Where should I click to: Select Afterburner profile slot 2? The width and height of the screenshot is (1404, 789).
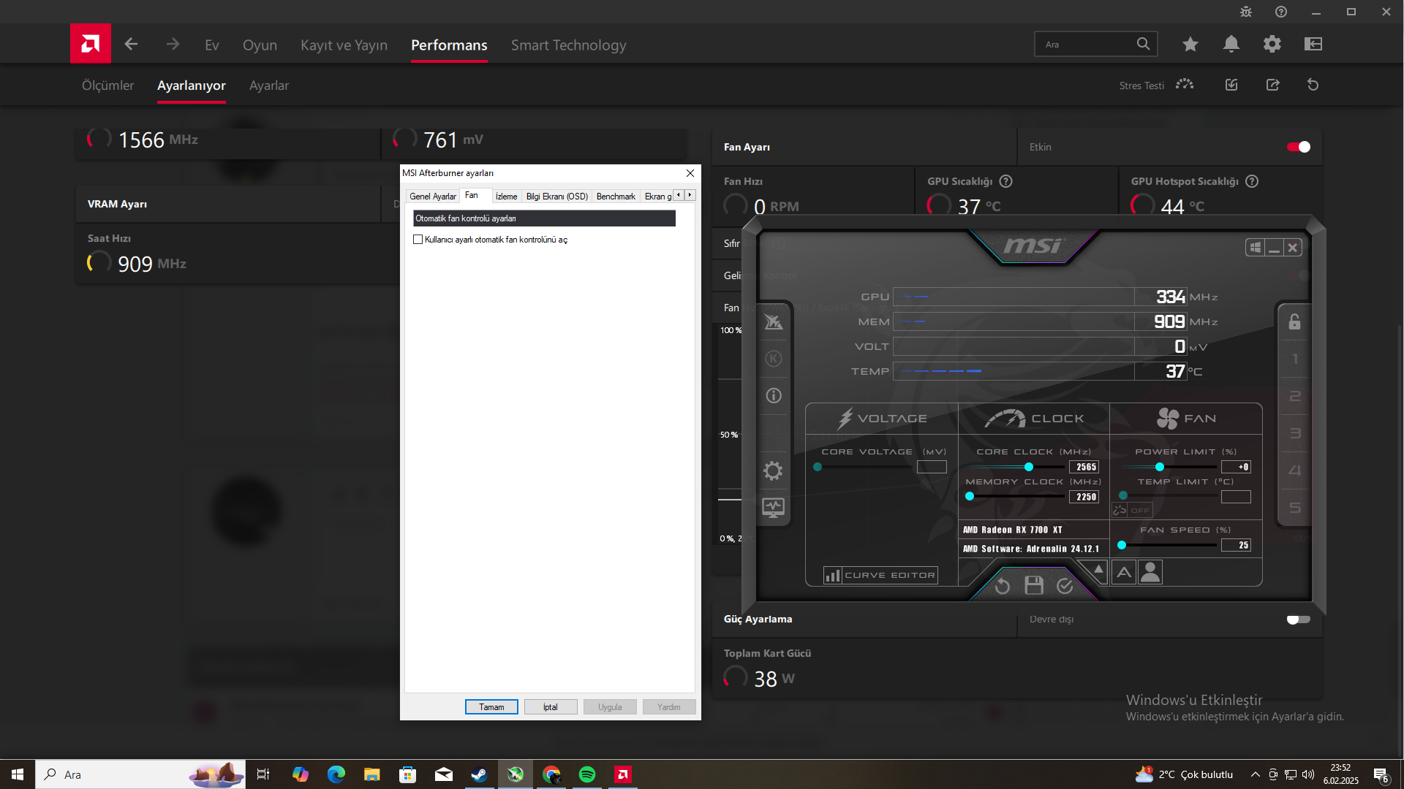pyautogui.click(x=1295, y=396)
